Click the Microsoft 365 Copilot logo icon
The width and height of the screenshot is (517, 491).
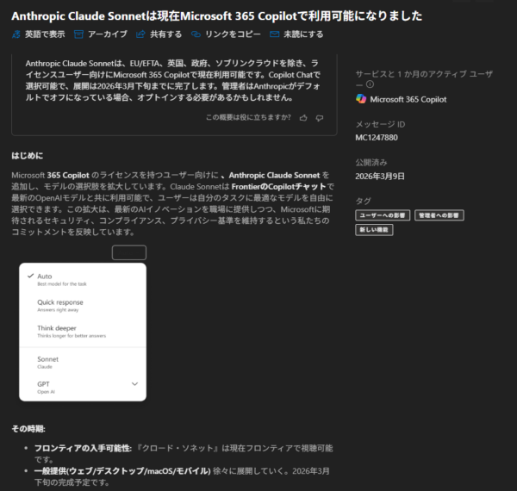[361, 99]
